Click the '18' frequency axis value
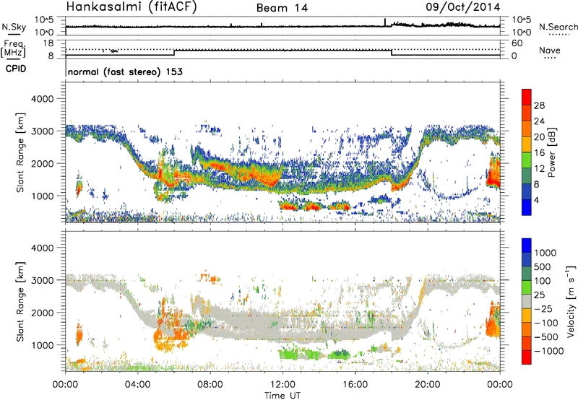This screenshot has width=578, height=400. pos(48,43)
